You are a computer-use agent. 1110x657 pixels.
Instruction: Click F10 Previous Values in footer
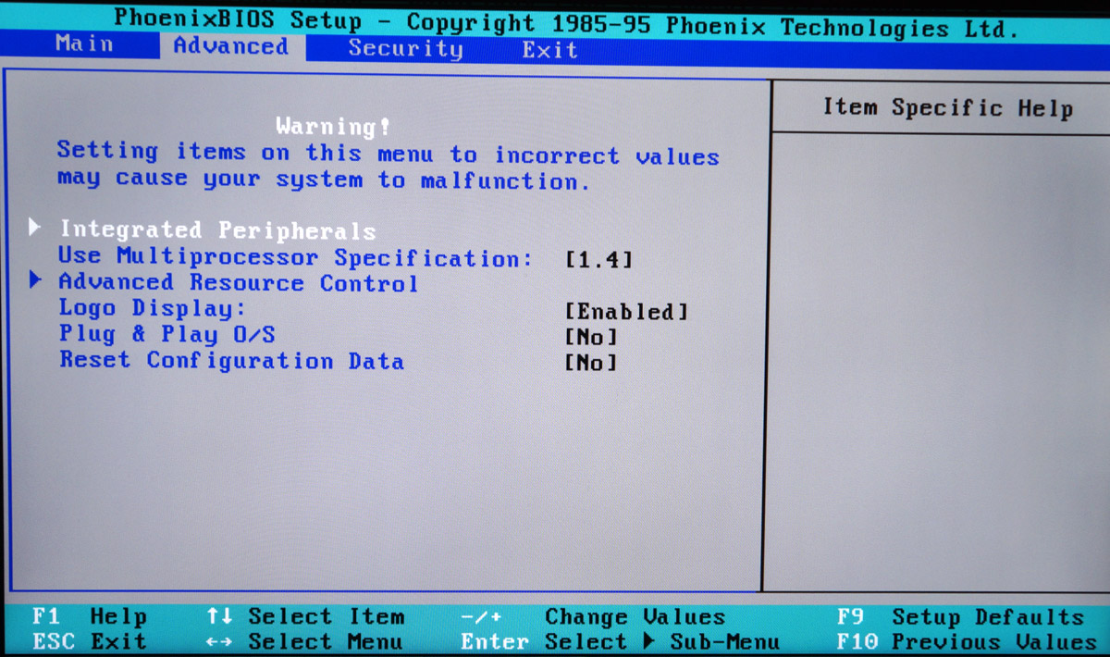(966, 642)
